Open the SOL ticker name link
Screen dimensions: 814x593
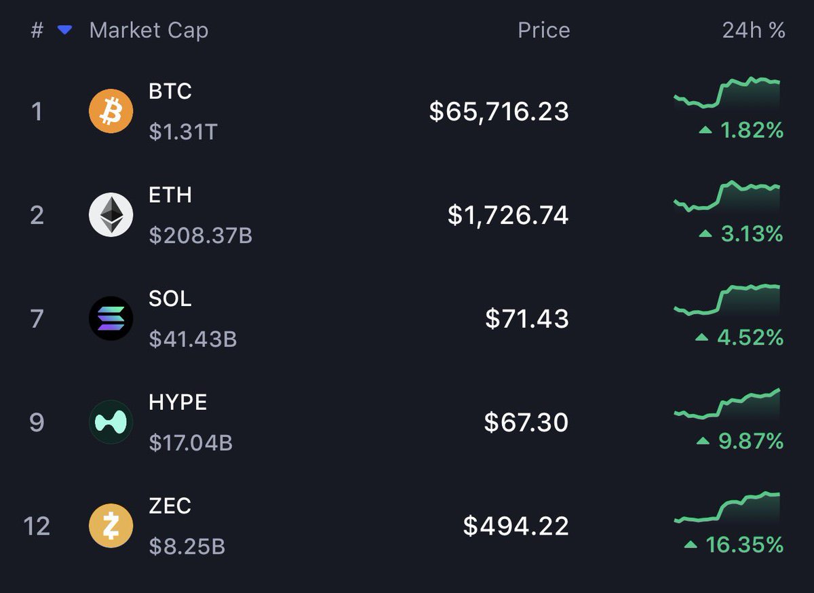[x=170, y=299]
